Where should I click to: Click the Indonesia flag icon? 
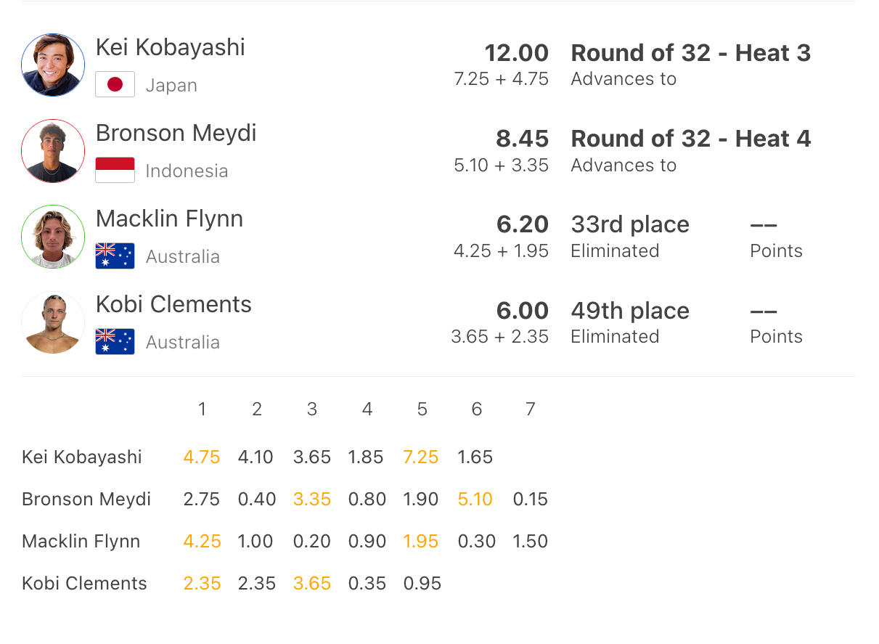(x=115, y=170)
